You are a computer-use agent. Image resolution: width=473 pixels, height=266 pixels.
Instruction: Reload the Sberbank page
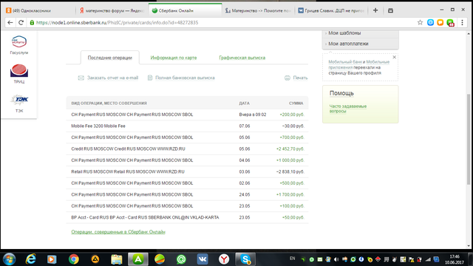[x=21, y=22]
